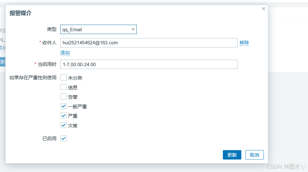This screenshot has height=172, width=308.
Task: Click into the 当启用时 time period field
Action: tap(149, 64)
